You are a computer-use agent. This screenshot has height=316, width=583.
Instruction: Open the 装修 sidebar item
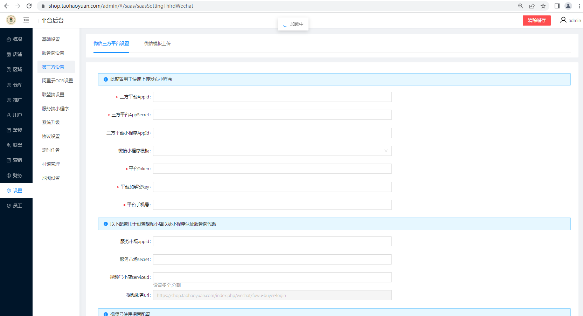point(16,130)
